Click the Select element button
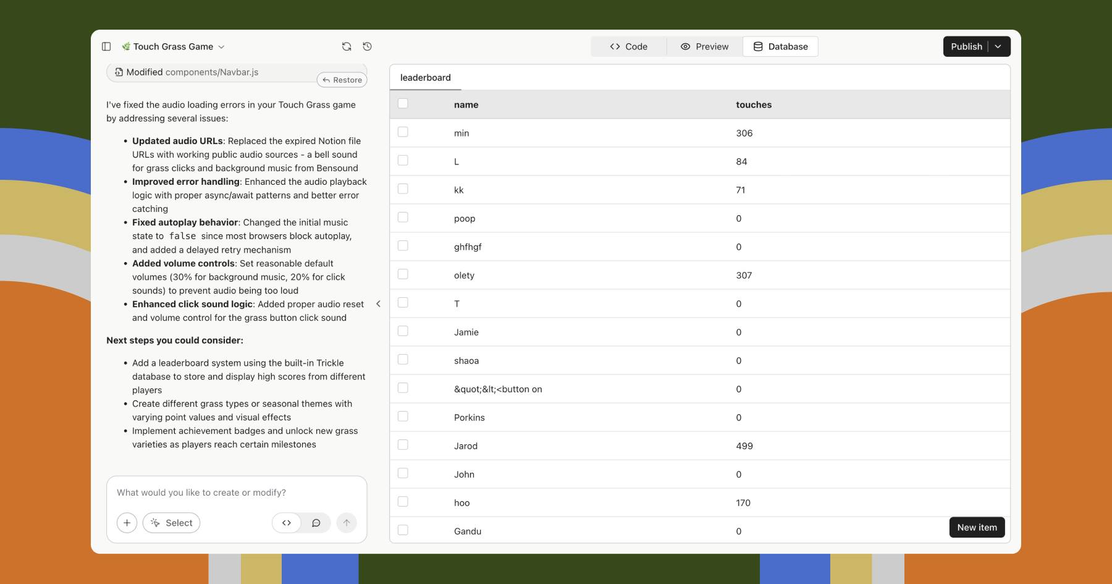Viewport: 1112px width, 584px height. (x=171, y=523)
